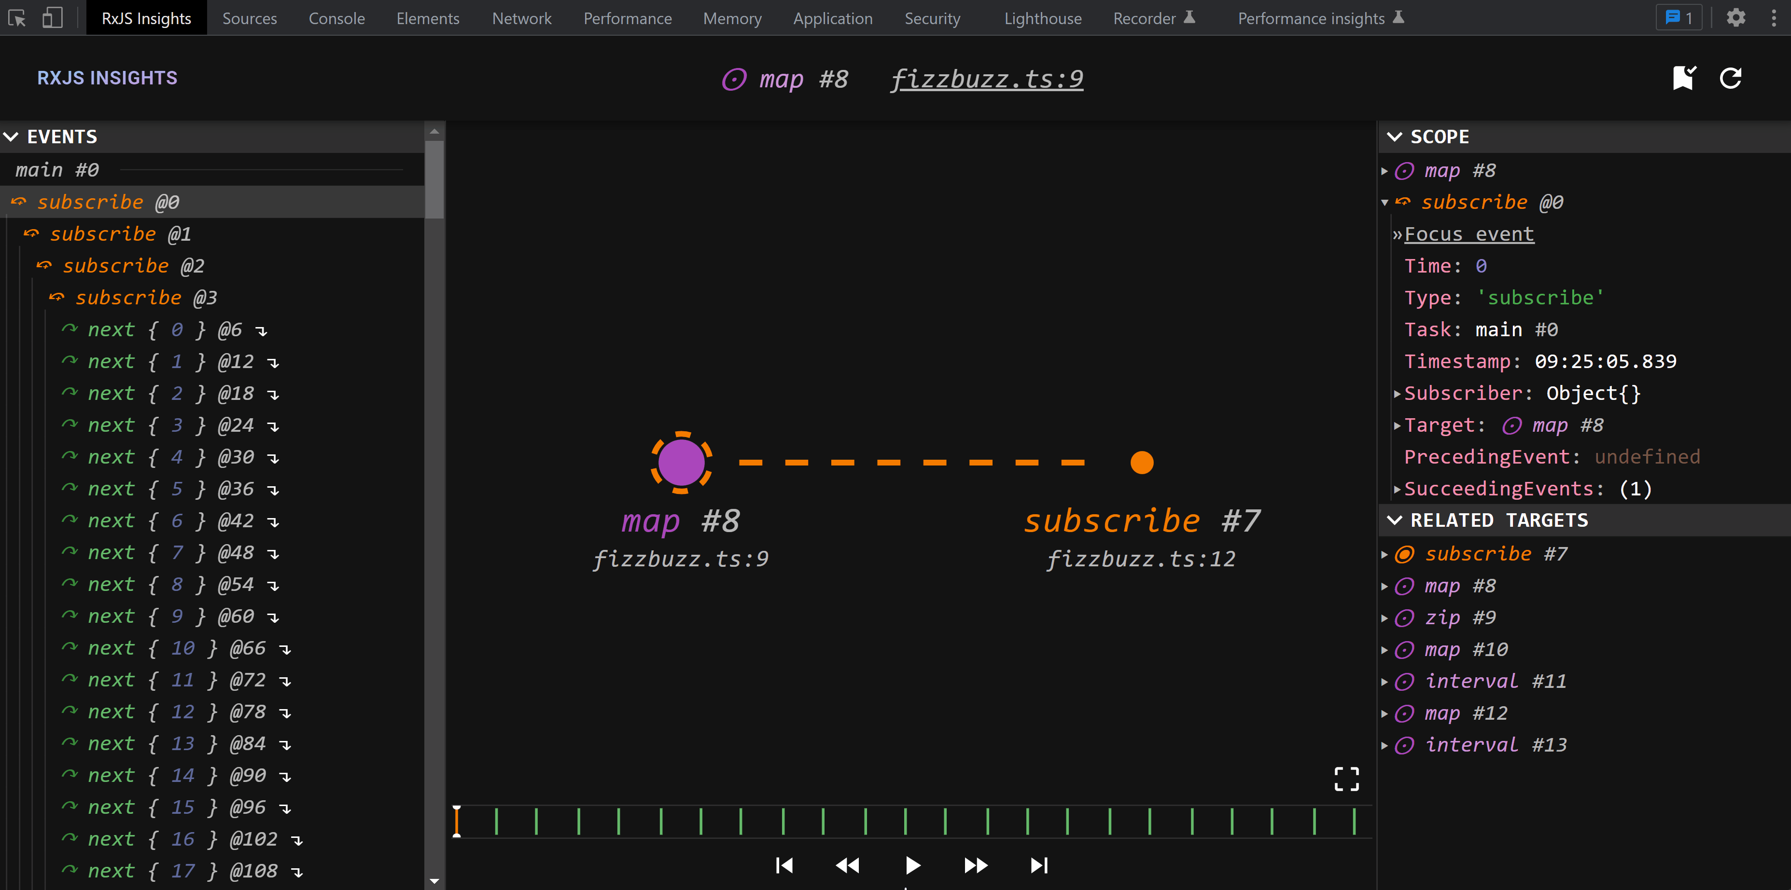Toggle device toolbar icon

click(x=52, y=18)
